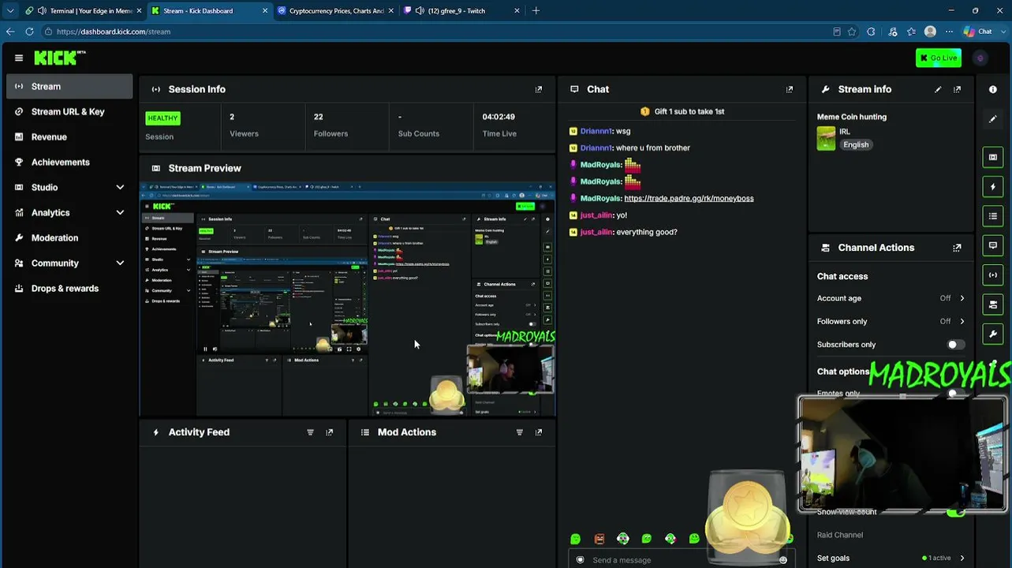
Task: Open the emote picker in chat input
Action: [782, 560]
